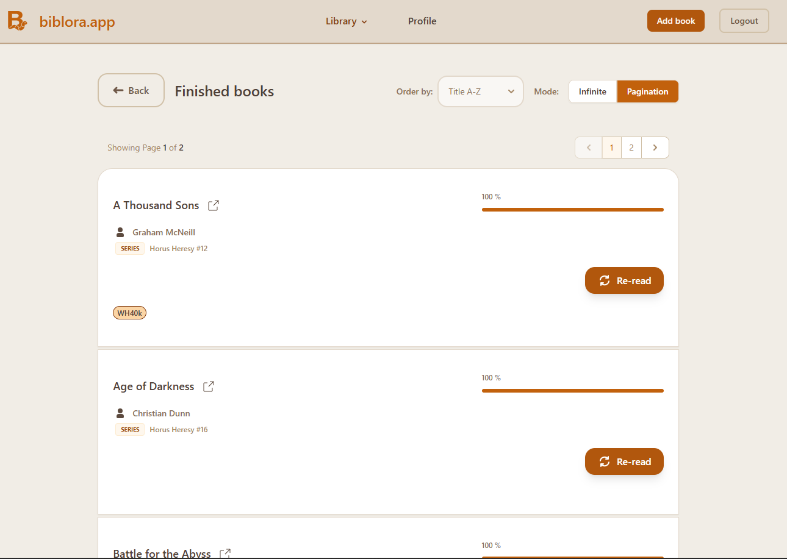Image resolution: width=787 pixels, height=559 pixels.
Task: Open external link for Age of Darkness
Action: [x=209, y=386]
